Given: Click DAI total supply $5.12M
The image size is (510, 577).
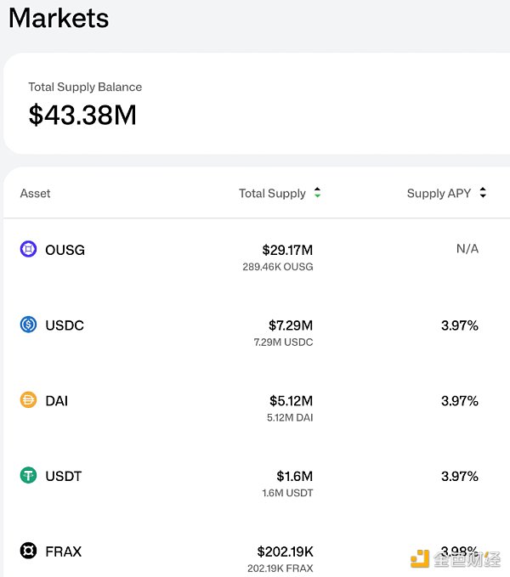Looking at the screenshot, I should pos(291,401).
